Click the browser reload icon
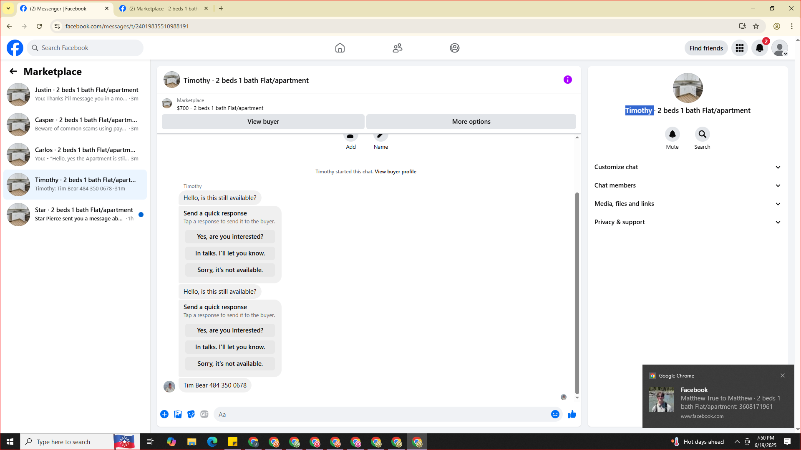 [39, 26]
